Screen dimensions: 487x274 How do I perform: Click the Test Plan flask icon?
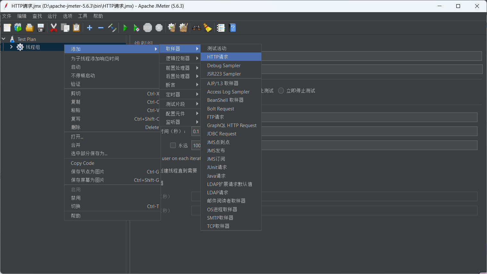[x=12, y=39]
